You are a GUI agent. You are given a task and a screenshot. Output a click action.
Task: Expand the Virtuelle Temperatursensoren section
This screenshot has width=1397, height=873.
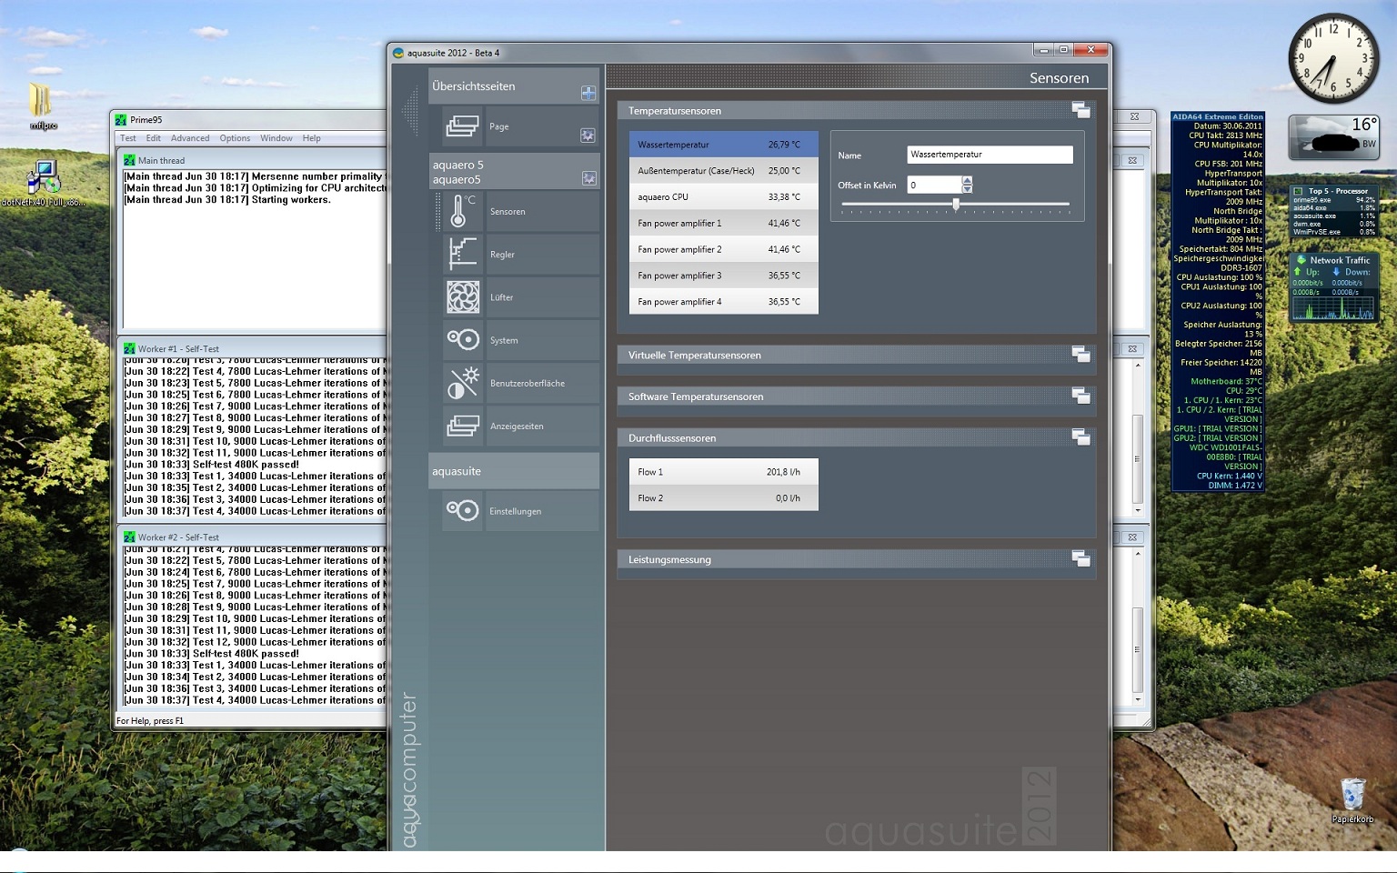(1080, 355)
